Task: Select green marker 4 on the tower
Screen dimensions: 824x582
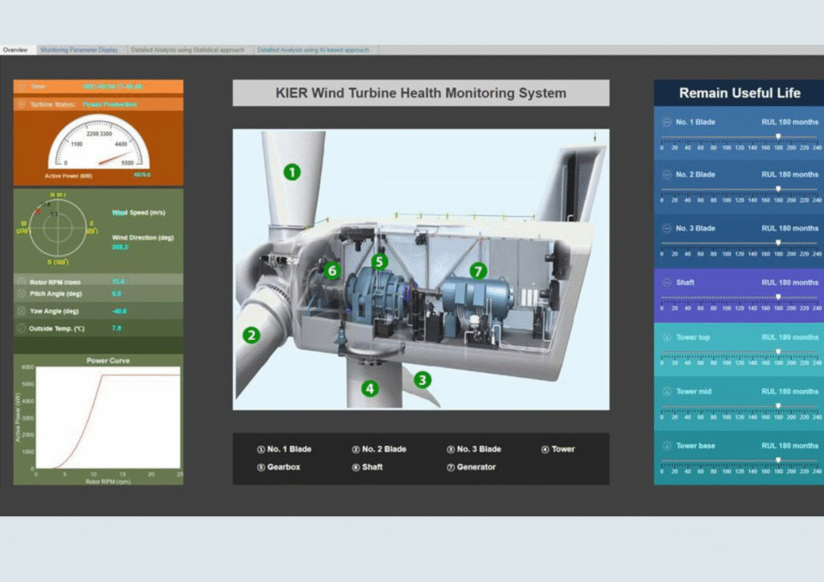Action: pyautogui.click(x=370, y=388)
